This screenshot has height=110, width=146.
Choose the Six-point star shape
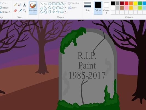tap(62, 12)
